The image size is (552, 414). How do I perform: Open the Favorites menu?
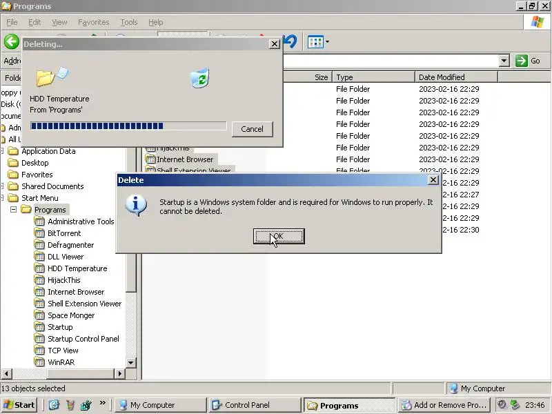pos(94,22)
